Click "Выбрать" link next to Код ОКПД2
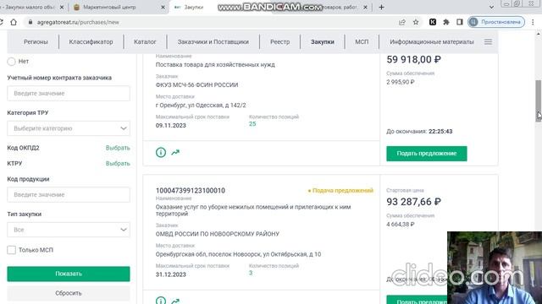The image size is (542, 304). 118,148
